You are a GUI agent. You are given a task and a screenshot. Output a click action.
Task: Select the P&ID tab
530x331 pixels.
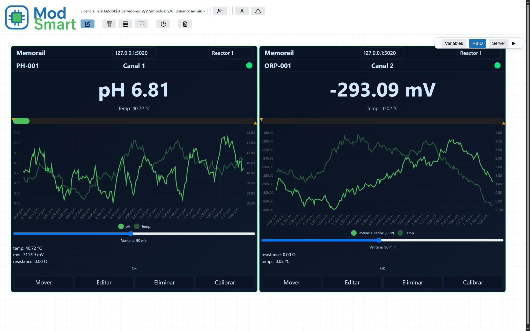point(477,43)
